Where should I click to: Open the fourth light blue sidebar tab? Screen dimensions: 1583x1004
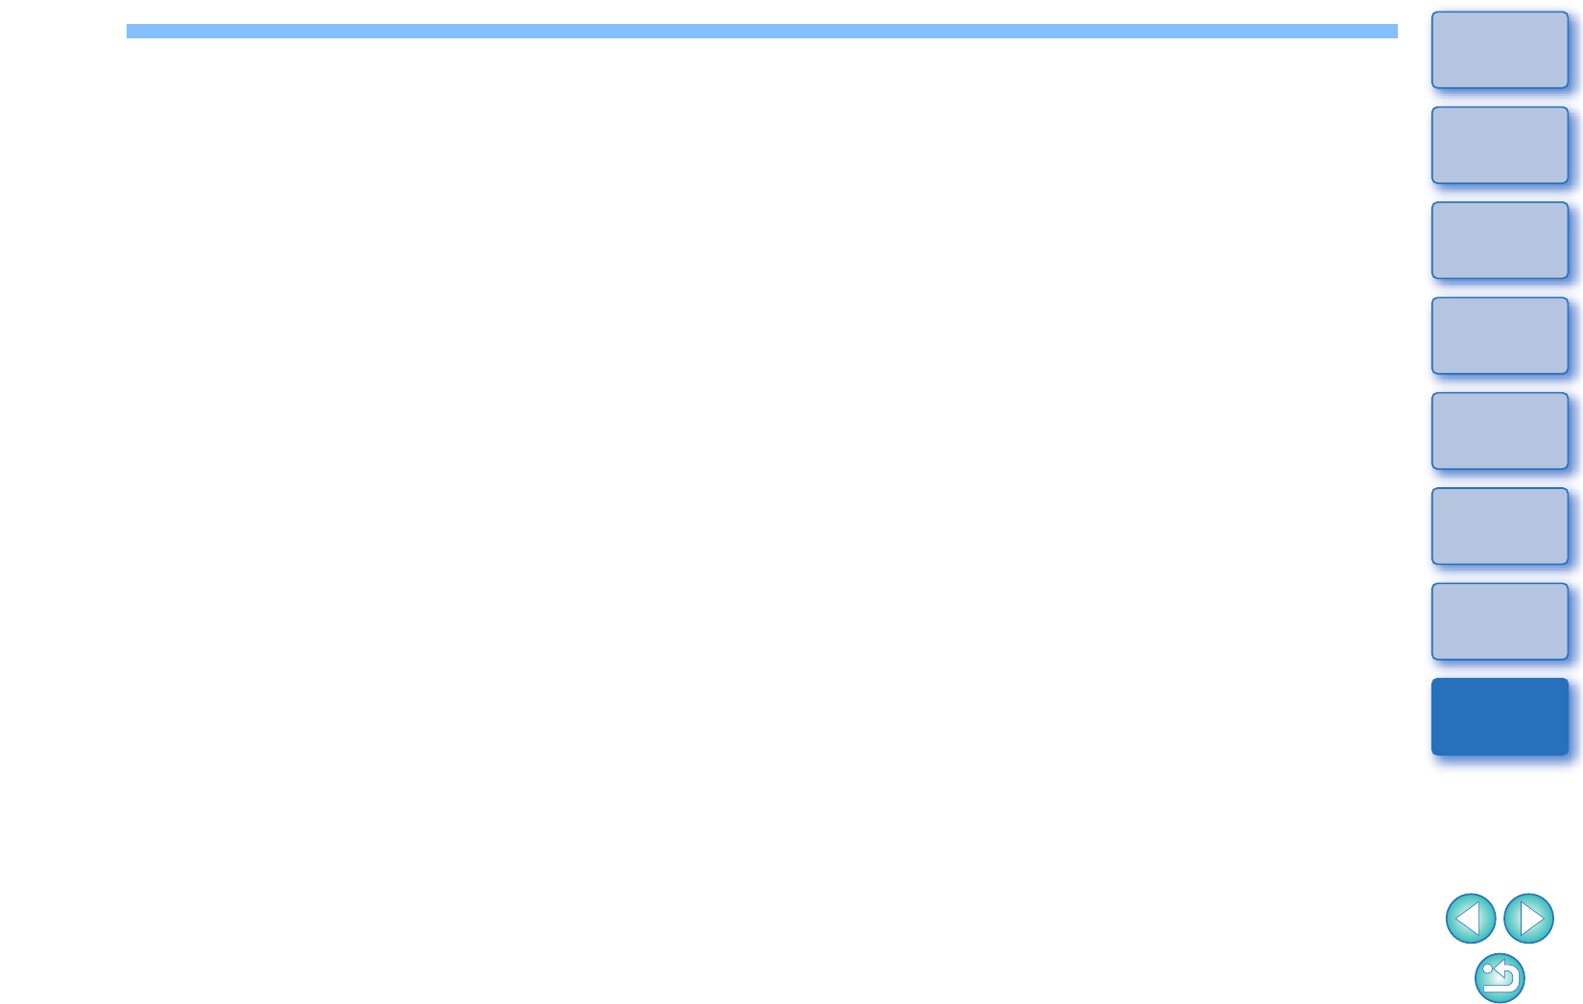[1500, 336]
